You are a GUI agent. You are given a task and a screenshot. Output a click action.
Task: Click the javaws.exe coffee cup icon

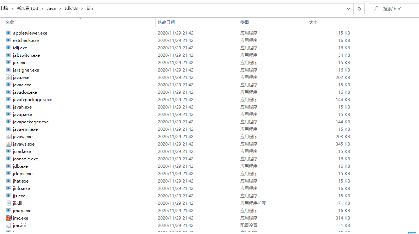point(8,144)
